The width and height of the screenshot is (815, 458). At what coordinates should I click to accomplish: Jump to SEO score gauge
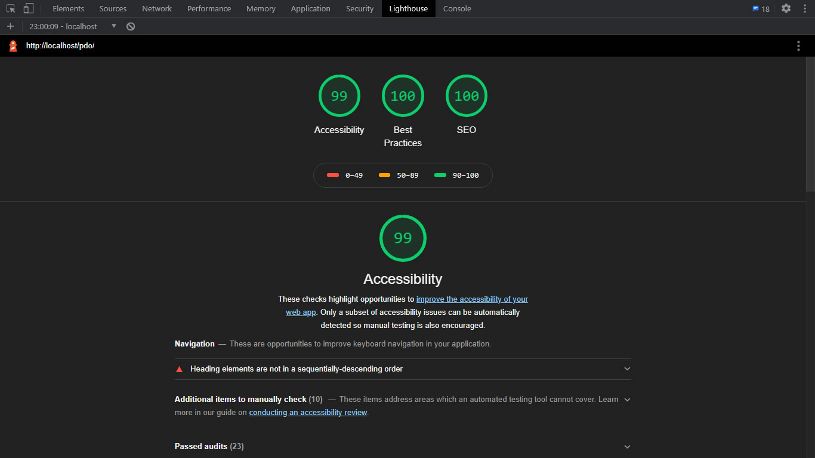(467, 96)
